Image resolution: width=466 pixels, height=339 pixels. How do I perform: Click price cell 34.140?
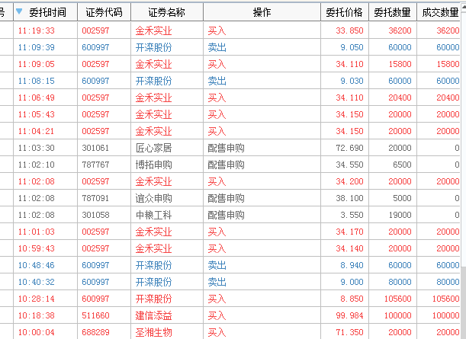349,248
